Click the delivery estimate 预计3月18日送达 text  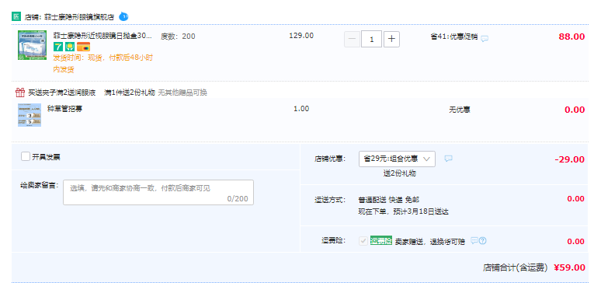420,211
